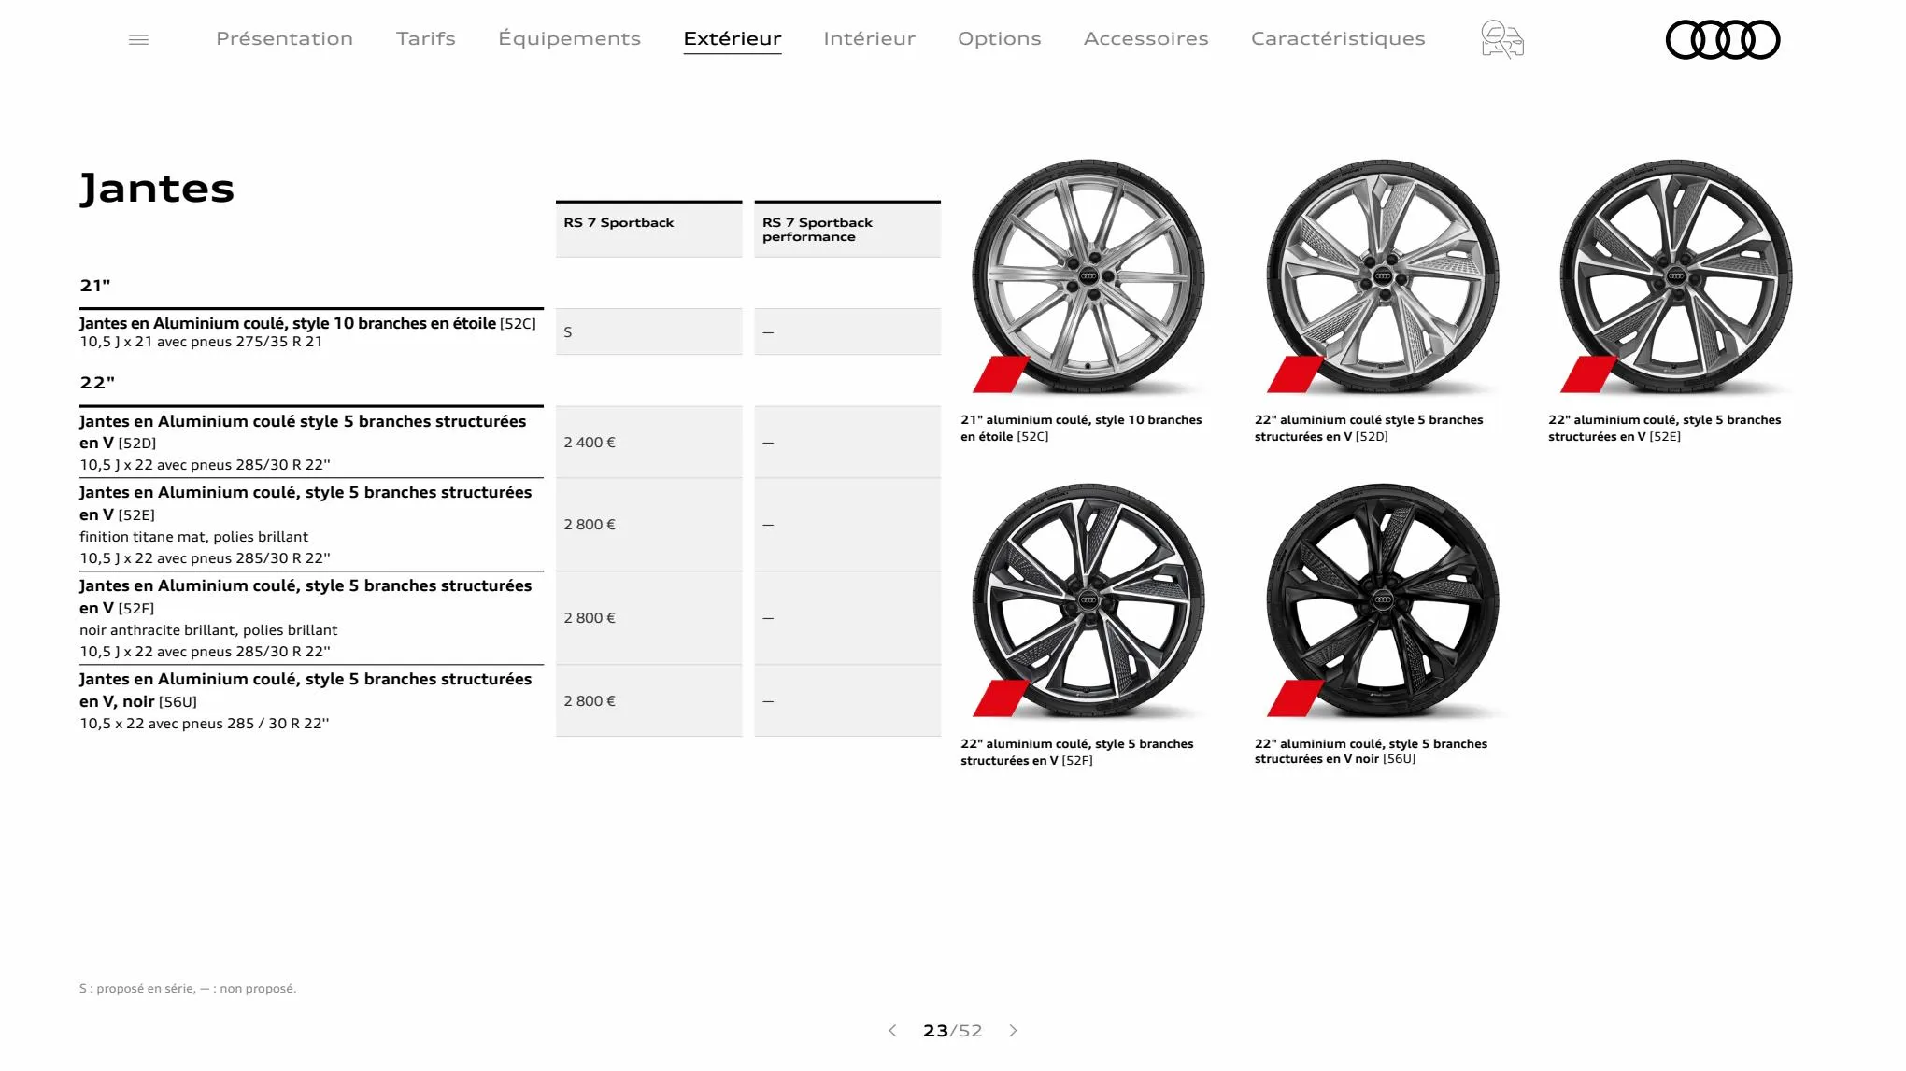
Task: Click the 22" wheel image [52E]
Action: [1675, 276]
